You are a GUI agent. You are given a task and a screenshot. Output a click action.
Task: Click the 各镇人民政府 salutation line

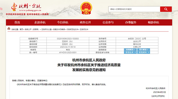tap(30, 81)
